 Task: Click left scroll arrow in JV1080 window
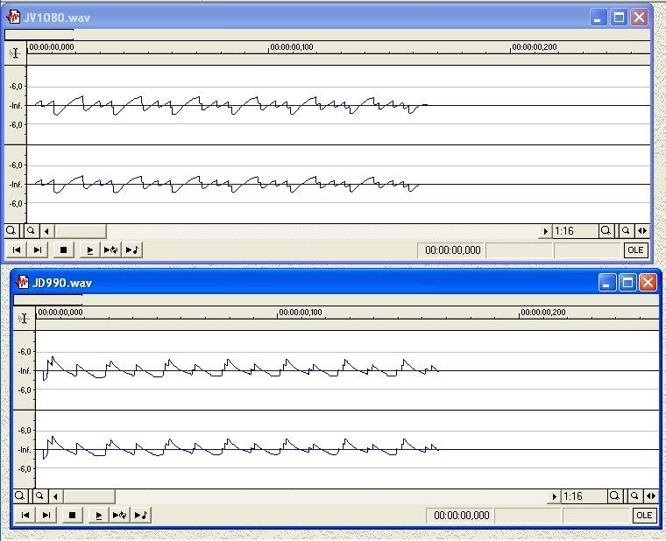pyautogui.click(x=46, y=231)
